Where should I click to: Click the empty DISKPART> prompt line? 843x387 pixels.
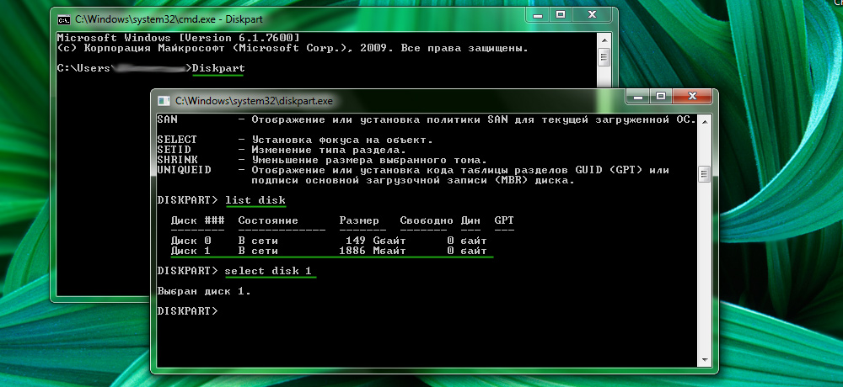coord(188,311)
